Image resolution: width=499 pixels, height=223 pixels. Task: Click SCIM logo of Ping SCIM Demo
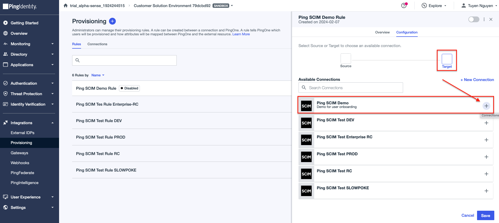pos(306,106)
